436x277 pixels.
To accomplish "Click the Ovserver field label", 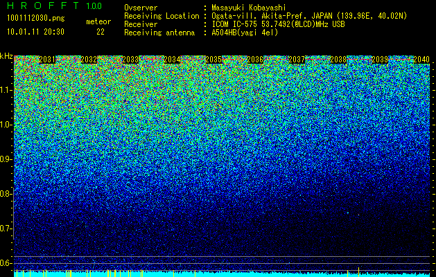I will coord(141,8).
